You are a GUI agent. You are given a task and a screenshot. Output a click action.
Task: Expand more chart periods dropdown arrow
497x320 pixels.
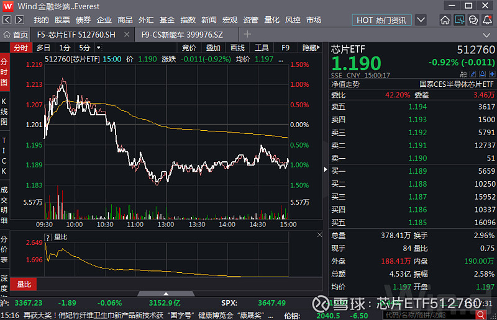coord(99,48)
